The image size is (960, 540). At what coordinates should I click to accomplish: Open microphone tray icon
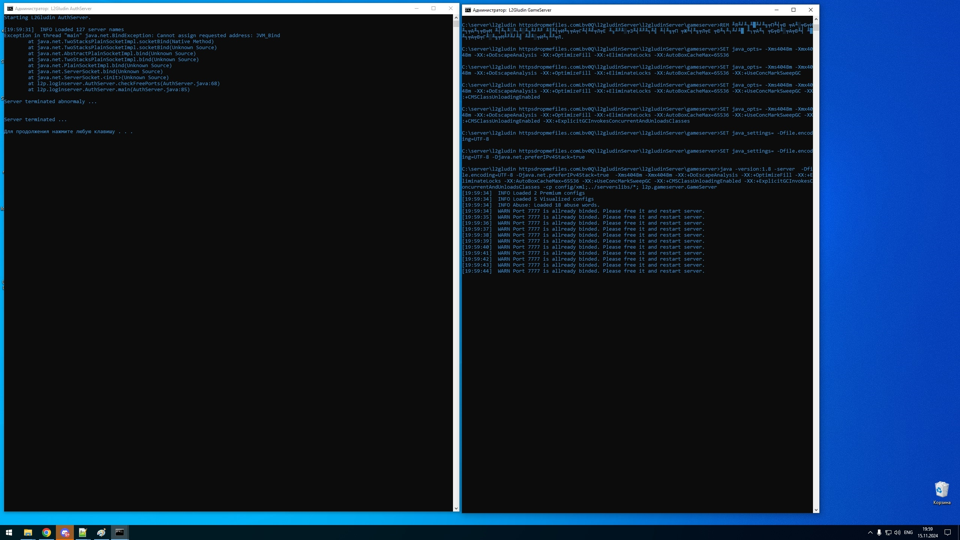point(879,532)
